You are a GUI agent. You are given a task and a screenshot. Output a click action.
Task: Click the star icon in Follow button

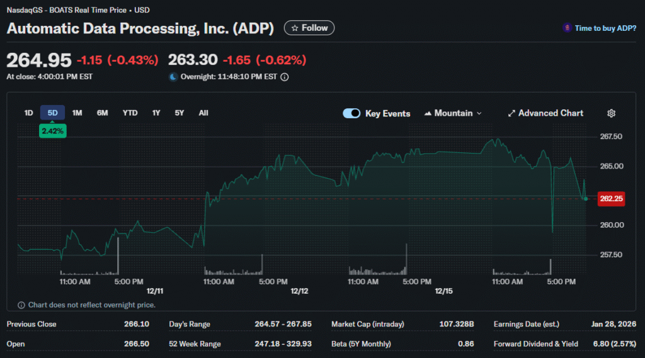point(294,28)
